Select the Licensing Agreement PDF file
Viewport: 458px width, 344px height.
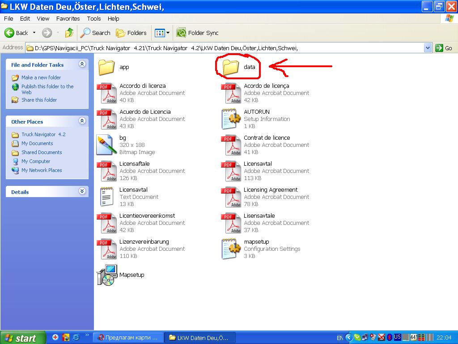(x=231, y=197)
